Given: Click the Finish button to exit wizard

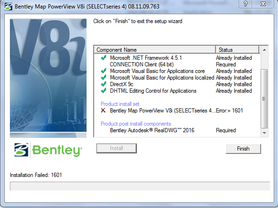Looking at the screenshot, I should coord(243,149).
